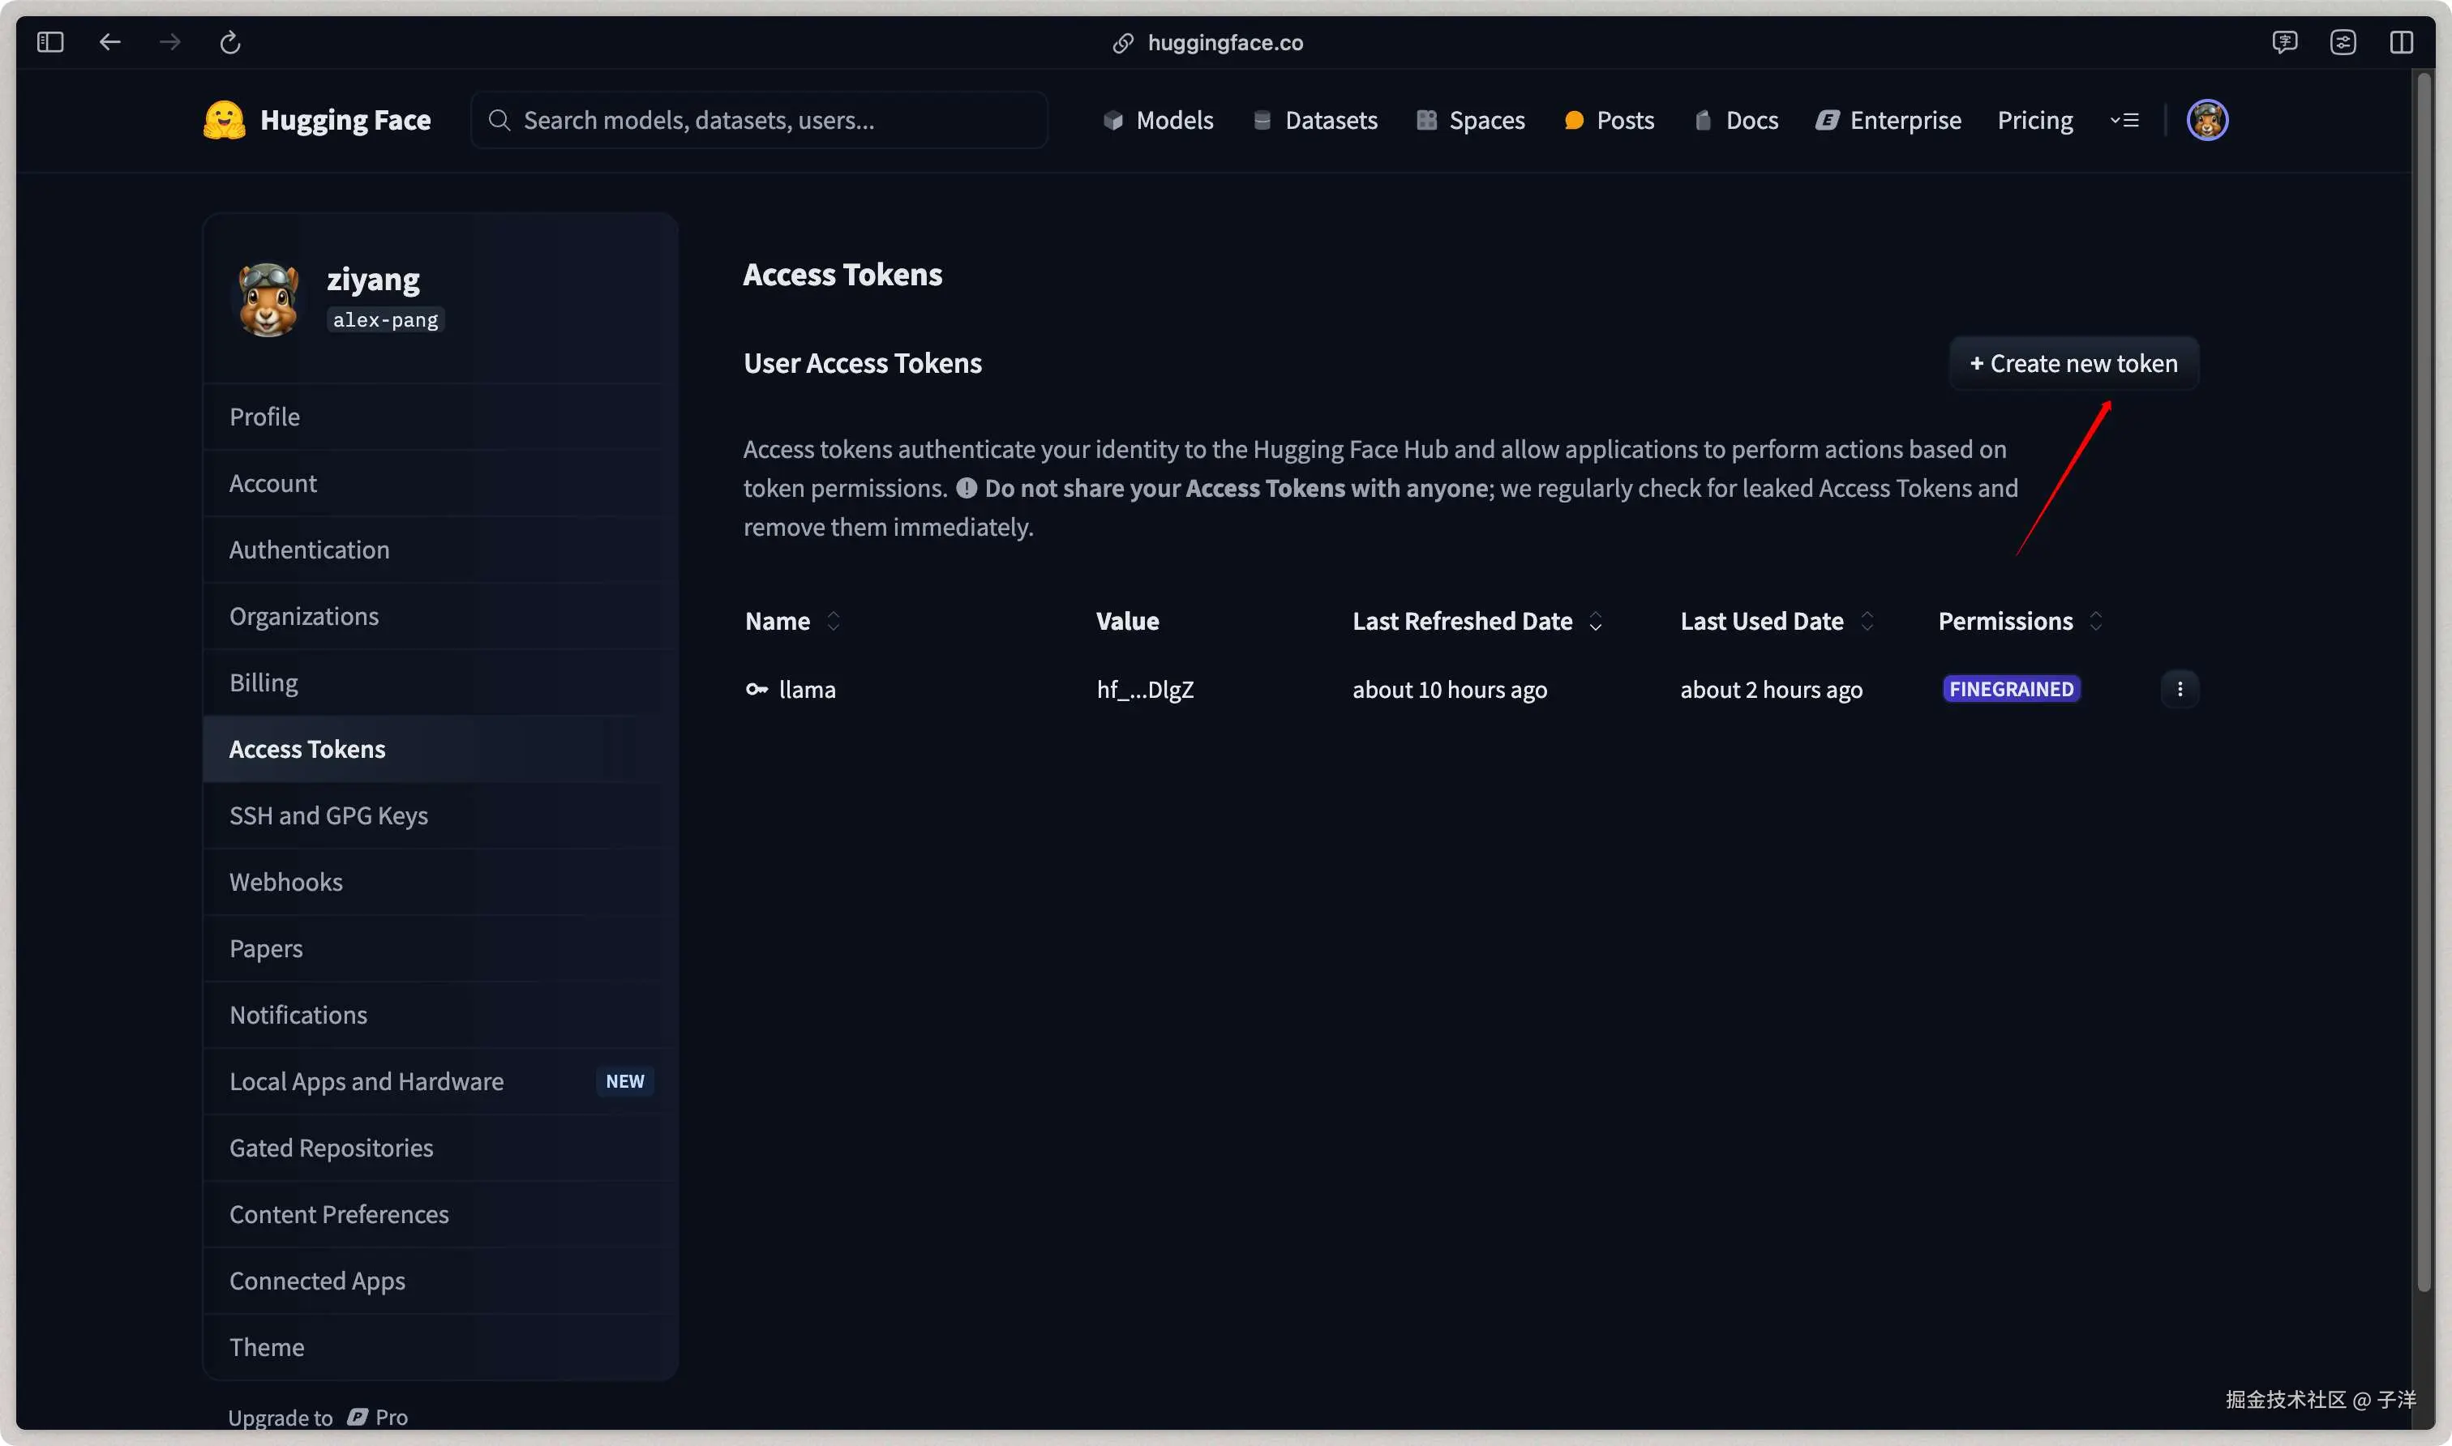Sort tokens by Name column

click(x=834, y=621)
